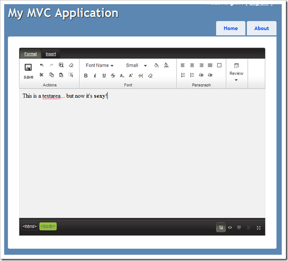Align text right
The width and height of the screenshot is (288, 261).
202,65
